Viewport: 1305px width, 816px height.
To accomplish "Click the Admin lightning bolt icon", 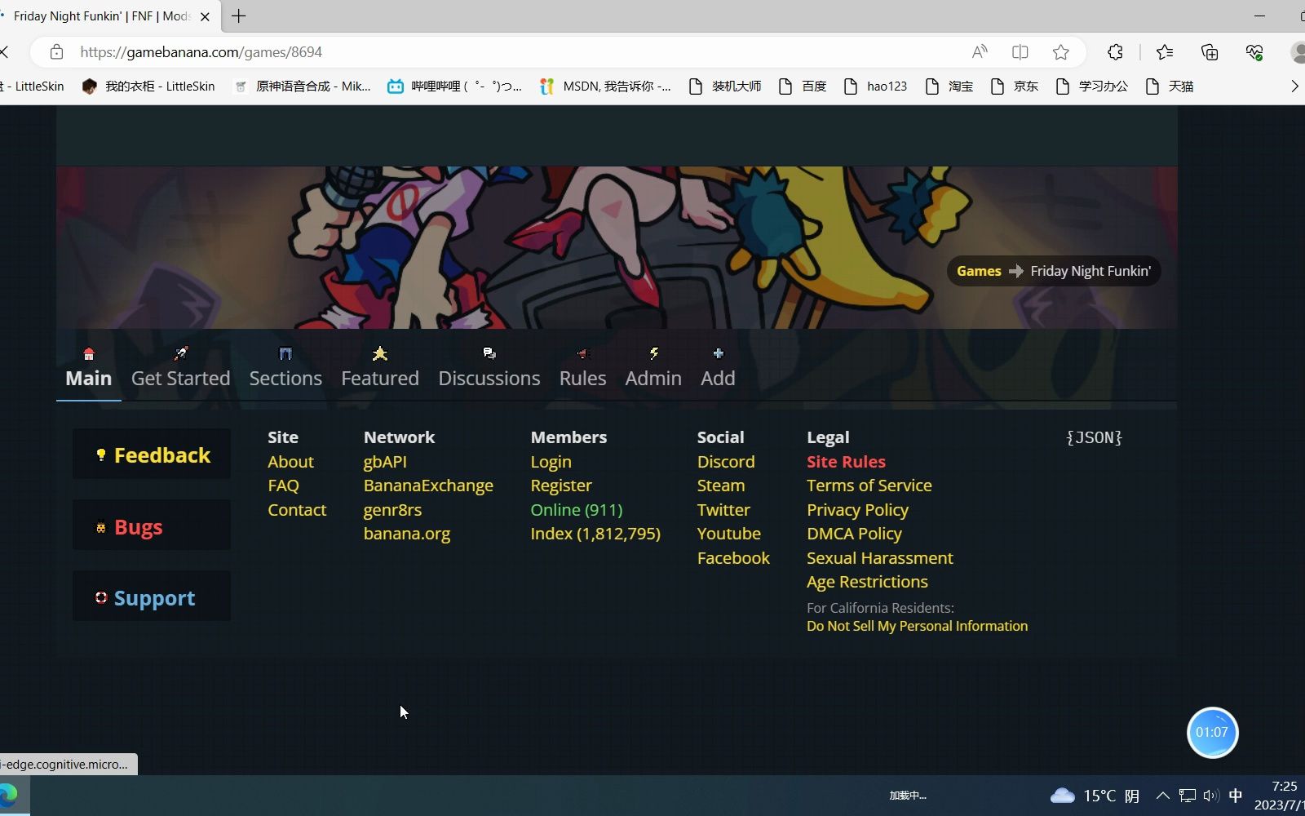I will (x=654, y=353).
